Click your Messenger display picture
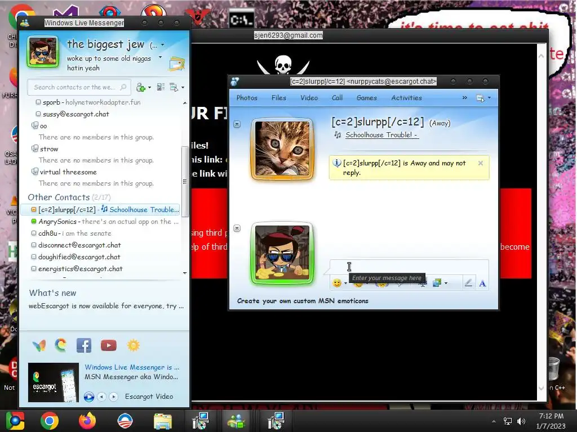 42,52
